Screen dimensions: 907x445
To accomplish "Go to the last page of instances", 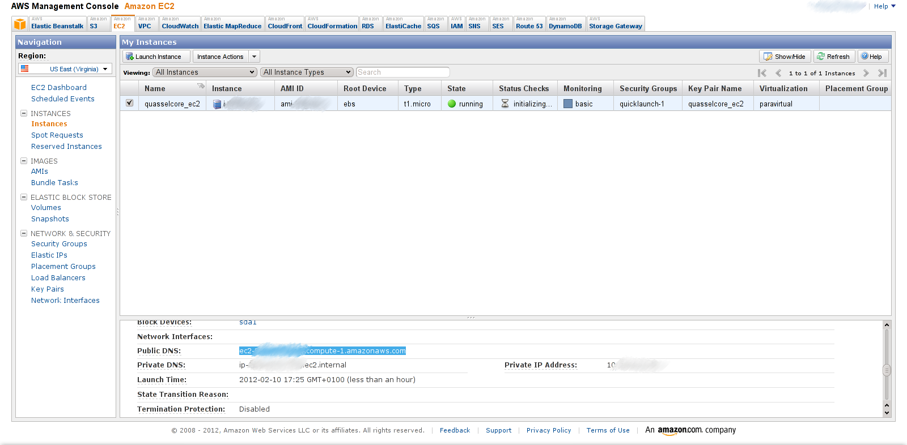I will [x=882, y=73].
